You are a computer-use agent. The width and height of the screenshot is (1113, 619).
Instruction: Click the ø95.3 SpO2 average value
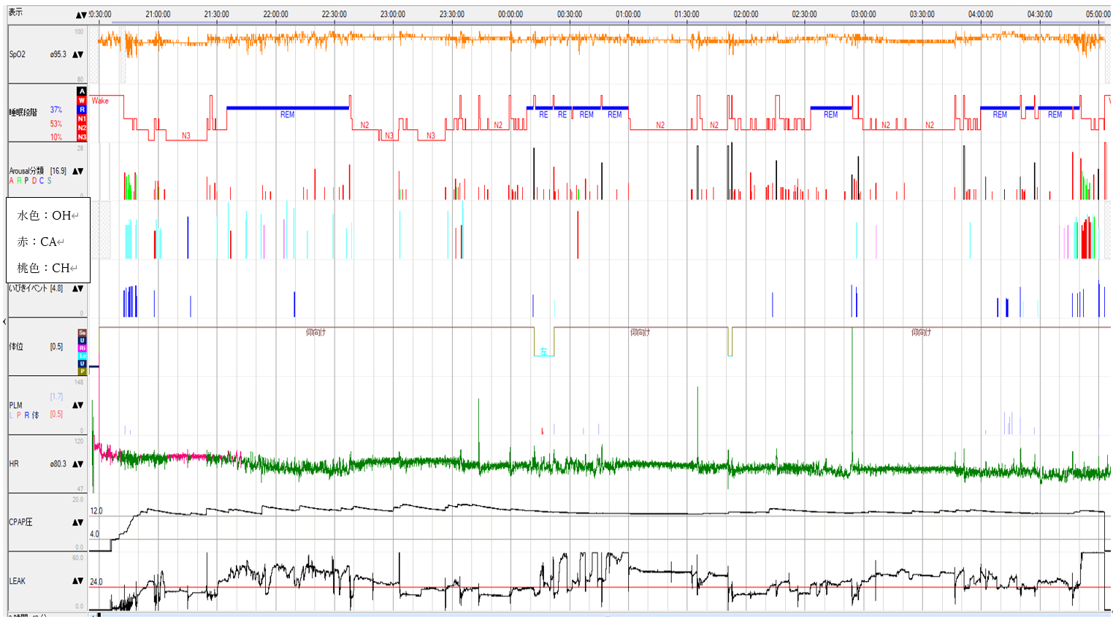coord(58,55)
